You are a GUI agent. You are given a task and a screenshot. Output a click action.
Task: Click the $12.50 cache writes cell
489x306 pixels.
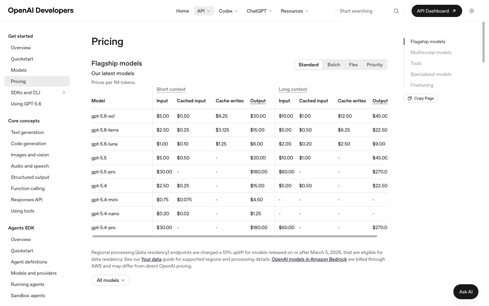345,116
